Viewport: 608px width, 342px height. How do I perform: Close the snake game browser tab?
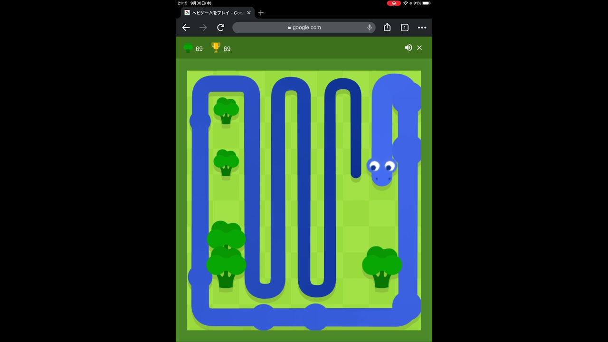tap(249, 13)
